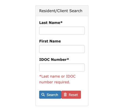
Task: Focus the Last Name text field
Action: coord(62,31)
